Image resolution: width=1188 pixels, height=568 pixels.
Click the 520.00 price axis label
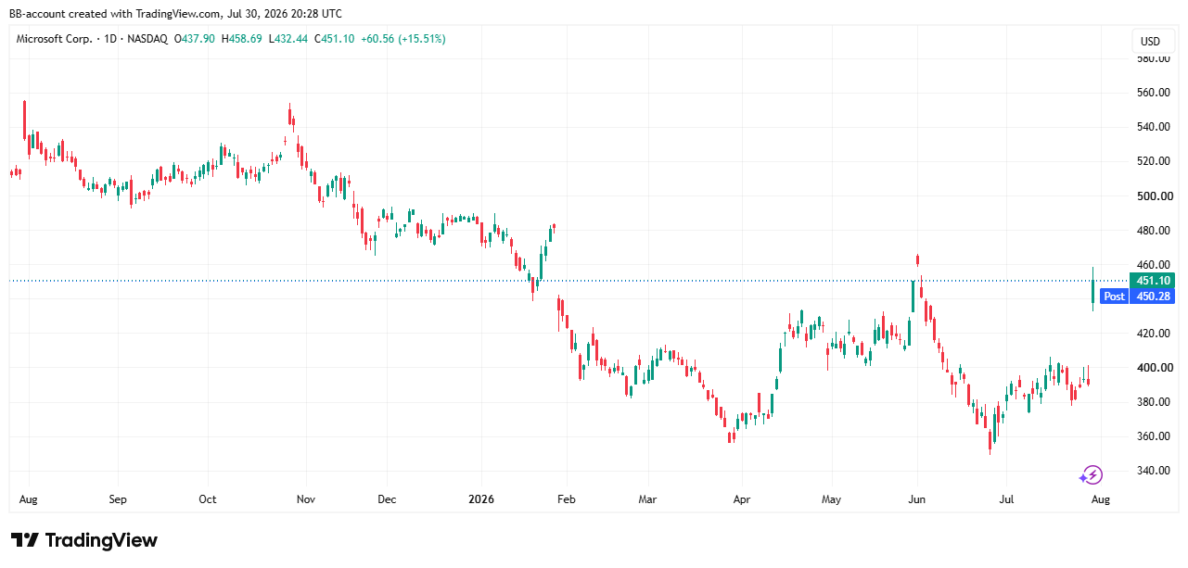click(x=1153, y=161)
